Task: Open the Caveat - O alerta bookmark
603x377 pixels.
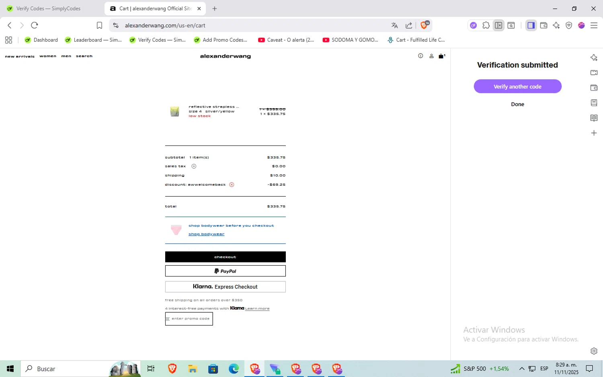Action: click(286, 40)
